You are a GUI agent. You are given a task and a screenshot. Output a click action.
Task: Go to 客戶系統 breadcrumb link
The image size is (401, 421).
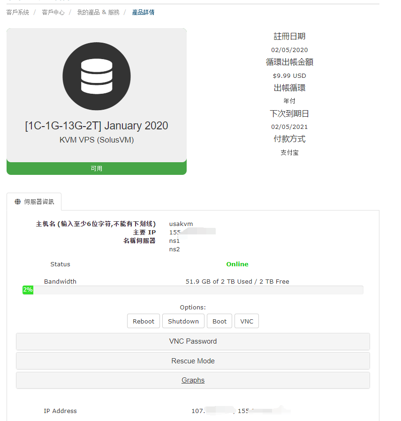(17, 12)
